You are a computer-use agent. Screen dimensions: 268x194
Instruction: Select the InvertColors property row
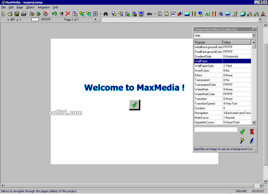tap(223, 70)
